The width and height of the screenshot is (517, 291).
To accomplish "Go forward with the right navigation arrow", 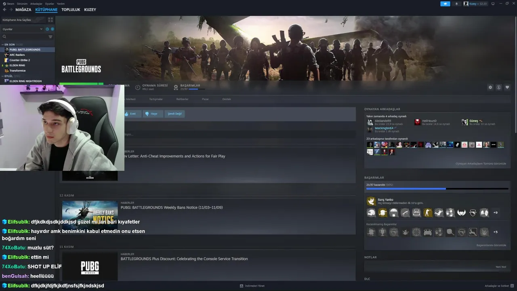I will pos(11,9).
